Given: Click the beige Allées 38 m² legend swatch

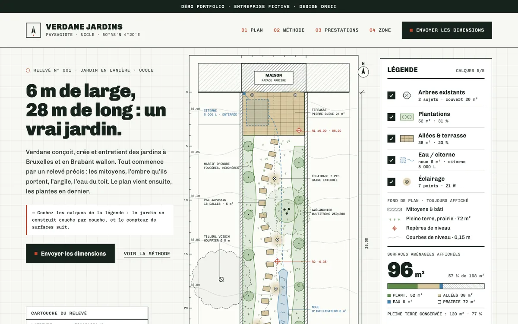Looking at the screenshot, I should click(x=440, y=295).
